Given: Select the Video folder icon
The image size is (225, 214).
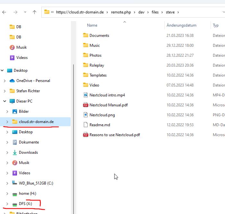Looking at the screenshot, I should click(86, 85).
